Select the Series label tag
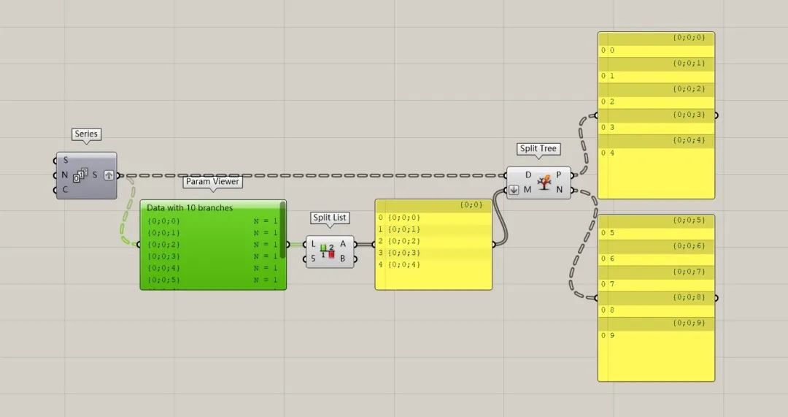This screenshot has width=788, height=417. point(86,134)
